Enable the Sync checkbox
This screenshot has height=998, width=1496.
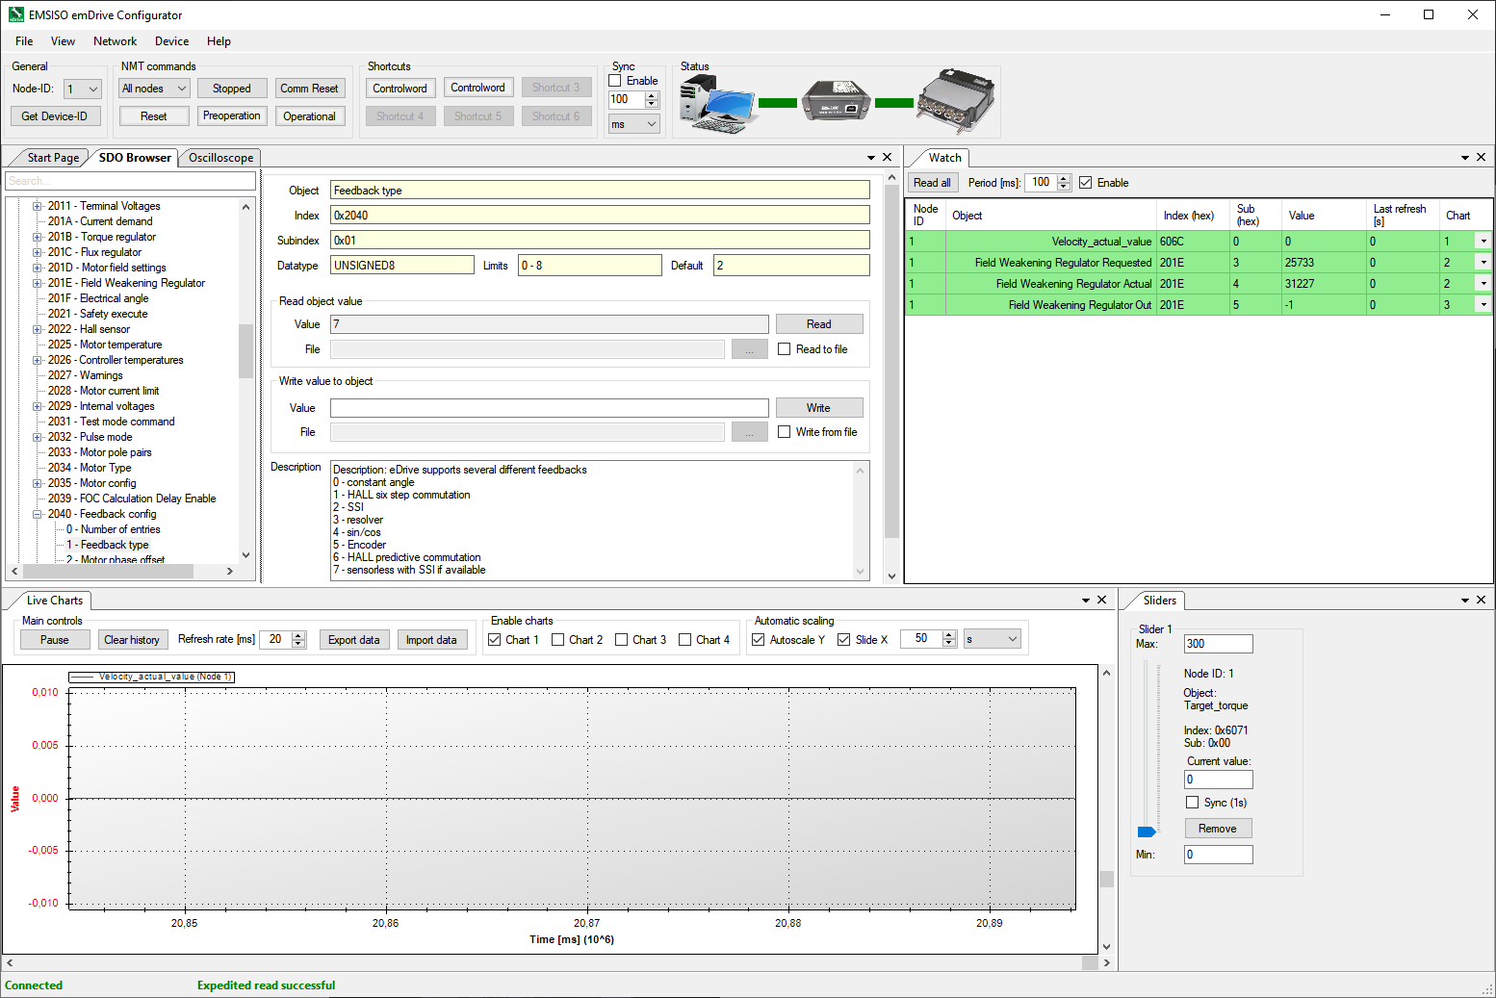coord(613,81)
